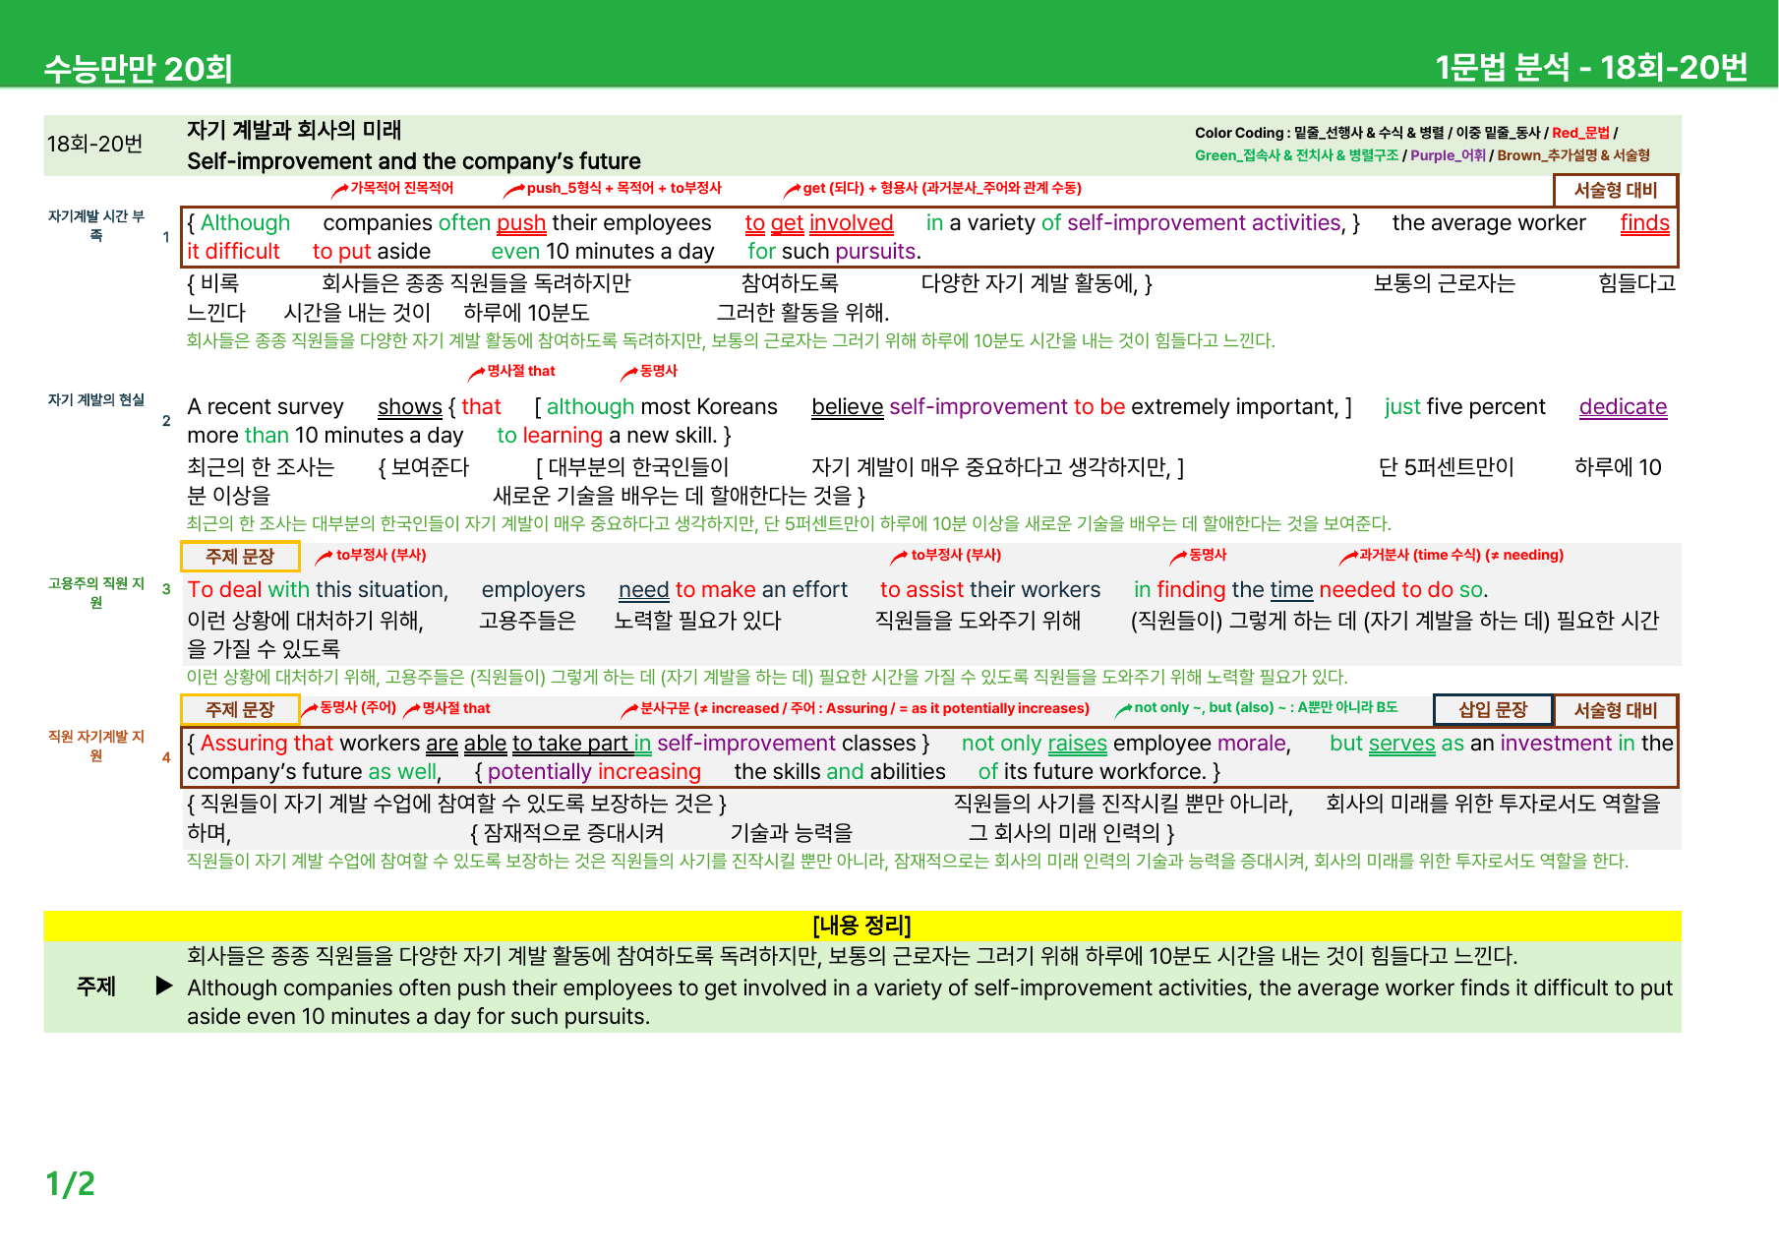Click the side label 고용주의 직원 지원
The image size is (1779, 1258).
point(96,592)
